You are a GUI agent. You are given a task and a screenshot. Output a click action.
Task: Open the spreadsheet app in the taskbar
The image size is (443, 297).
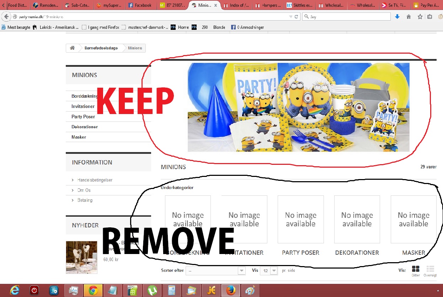(132, 290)
